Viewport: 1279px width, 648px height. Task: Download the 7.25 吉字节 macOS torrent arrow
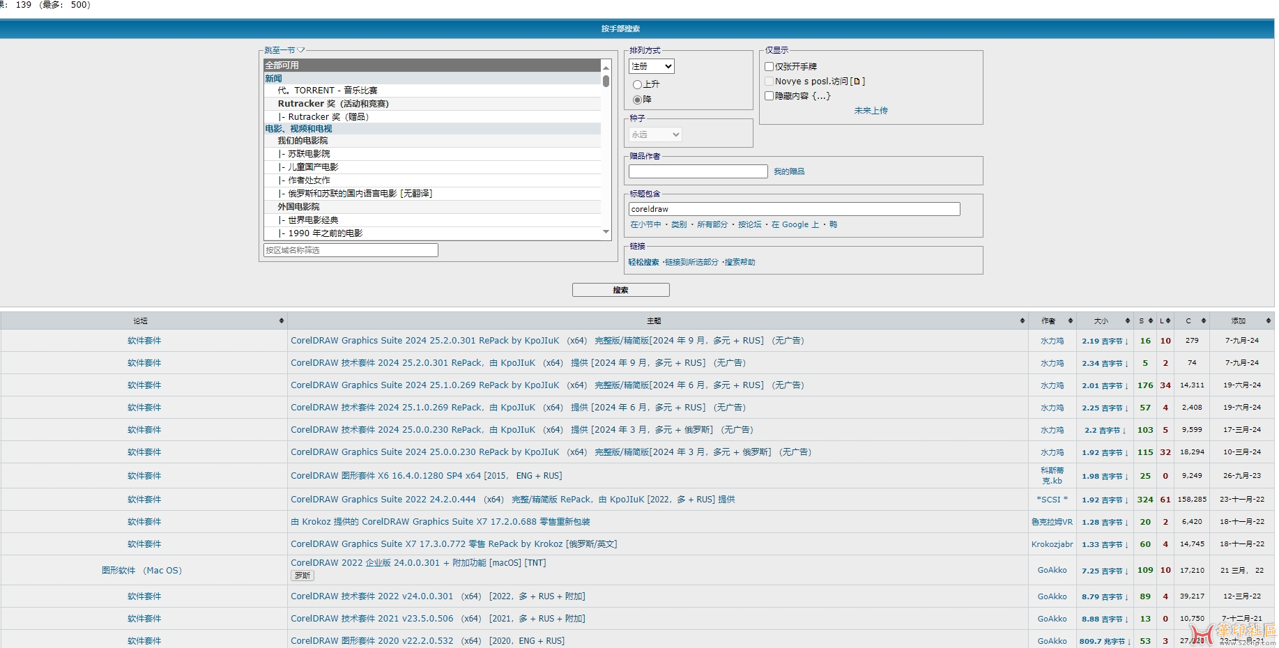click(1126, 571)
